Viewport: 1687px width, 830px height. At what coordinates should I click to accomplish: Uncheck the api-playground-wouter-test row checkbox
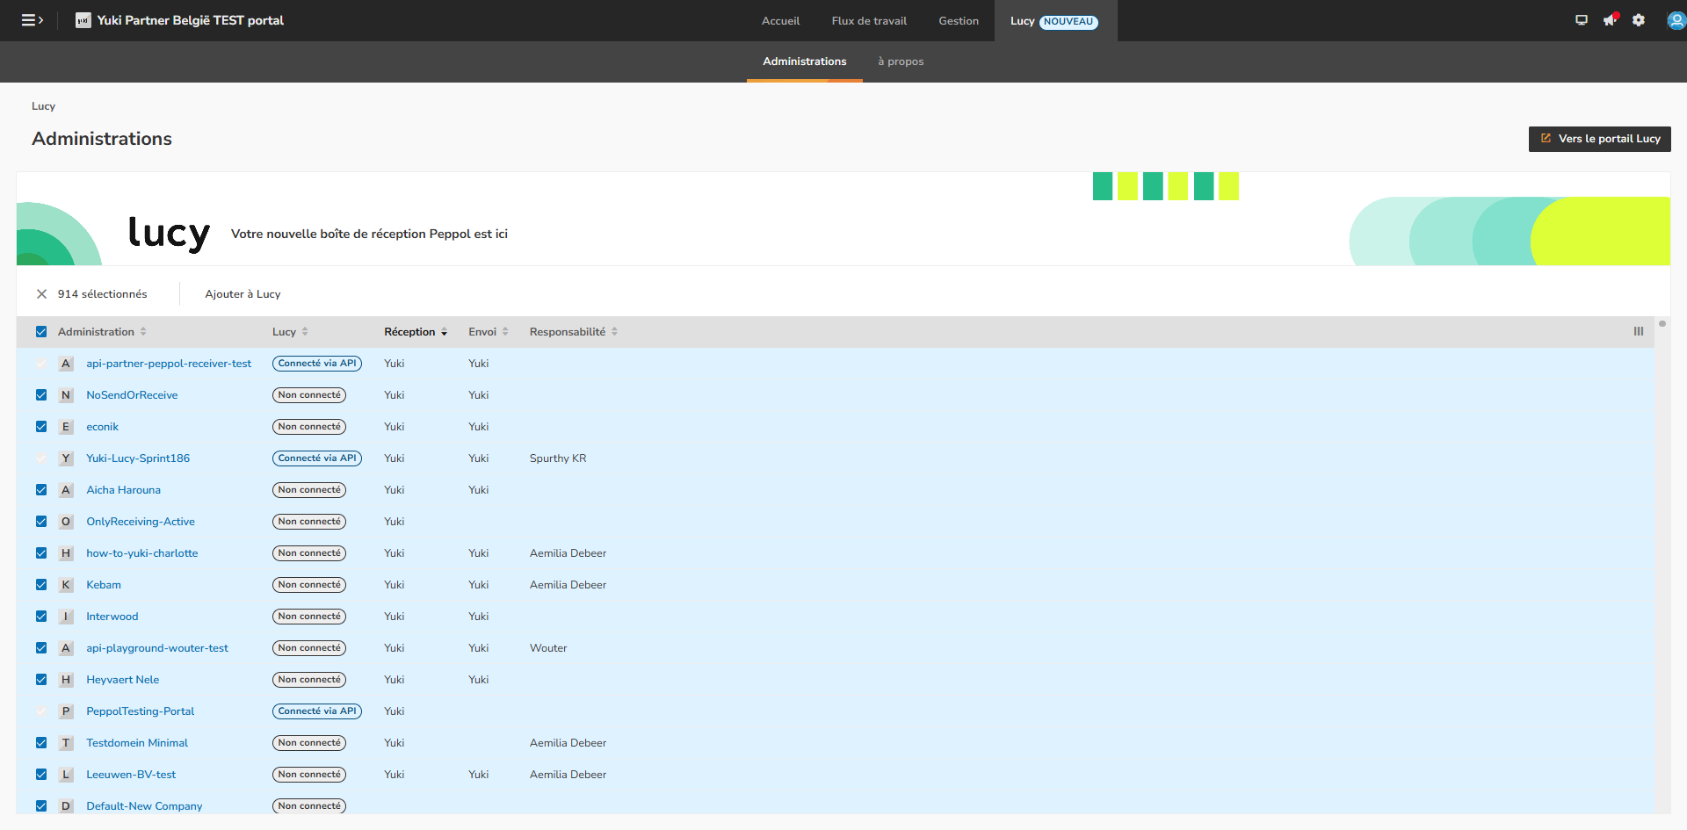[x=41, y=648]
